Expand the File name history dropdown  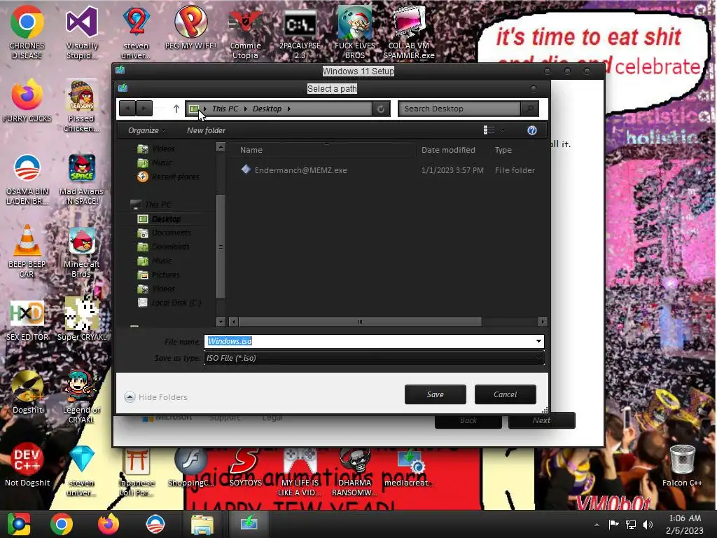coord(538,341)
